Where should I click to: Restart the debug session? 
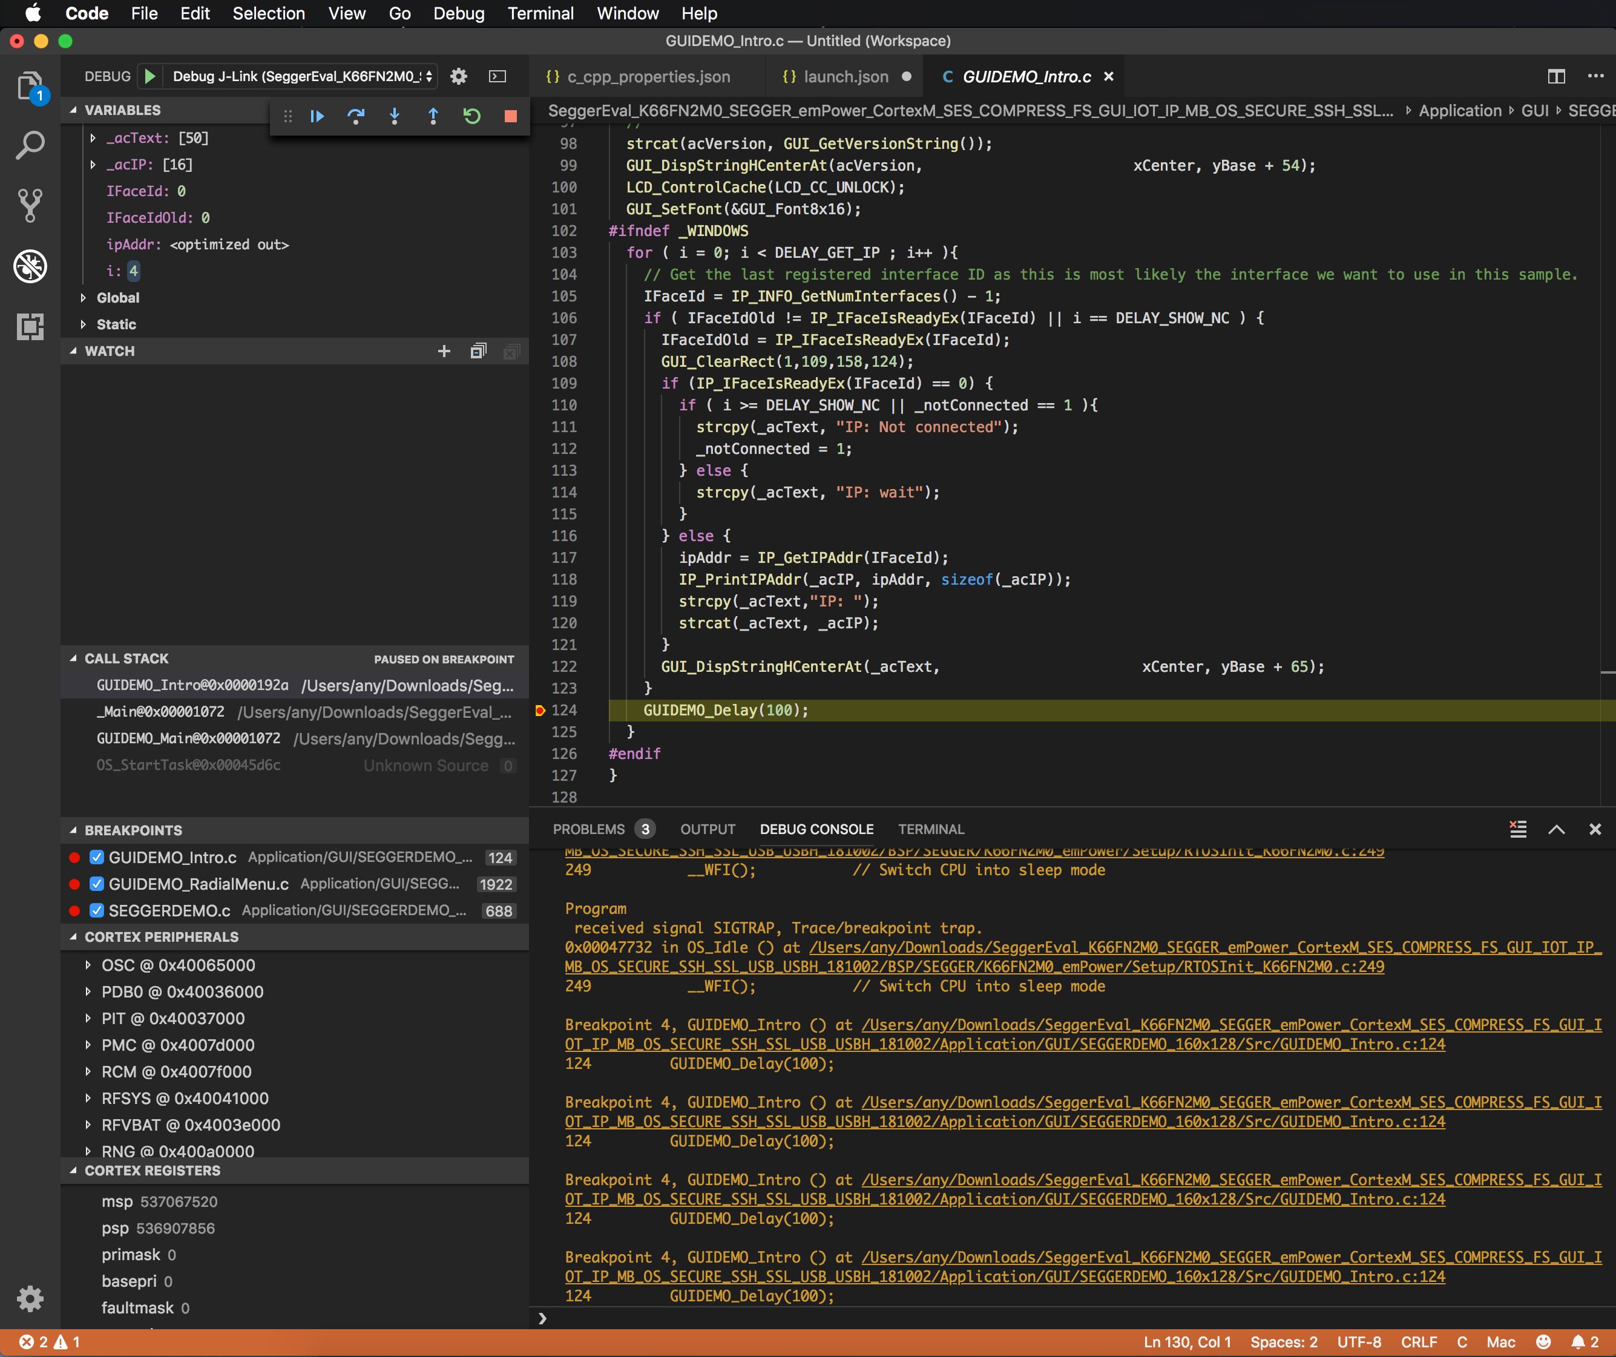(471, 116)
